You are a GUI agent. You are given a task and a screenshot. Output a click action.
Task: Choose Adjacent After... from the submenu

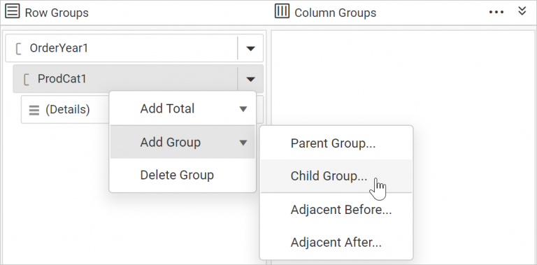click(336, 243)
